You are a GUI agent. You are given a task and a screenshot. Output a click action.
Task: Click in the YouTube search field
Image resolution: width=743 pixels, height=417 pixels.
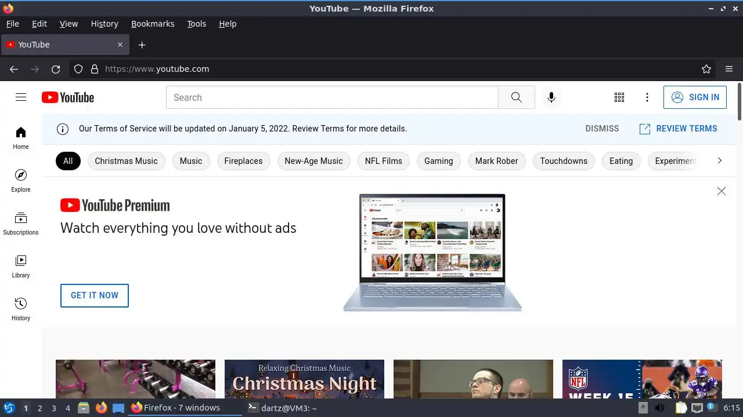[332, 97]
